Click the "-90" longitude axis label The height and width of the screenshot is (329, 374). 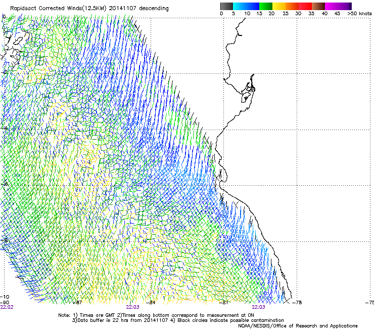pos(5,303)
